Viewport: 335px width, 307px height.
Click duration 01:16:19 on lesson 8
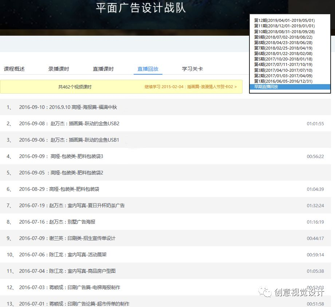tap(315, 222)
